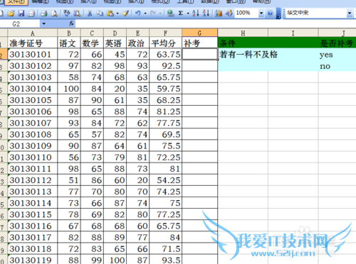The image size is (356, 264).
Task: Click the 100% zoom field
Action: click(246, 13)
